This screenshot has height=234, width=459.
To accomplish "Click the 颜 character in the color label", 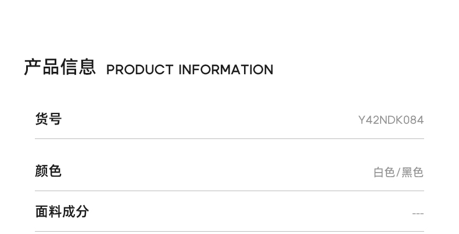I will point(42,171).
